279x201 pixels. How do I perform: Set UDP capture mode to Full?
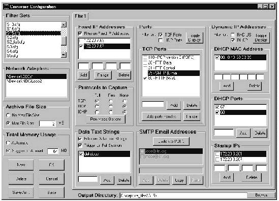pyautogui.click(x=97, y=106)
